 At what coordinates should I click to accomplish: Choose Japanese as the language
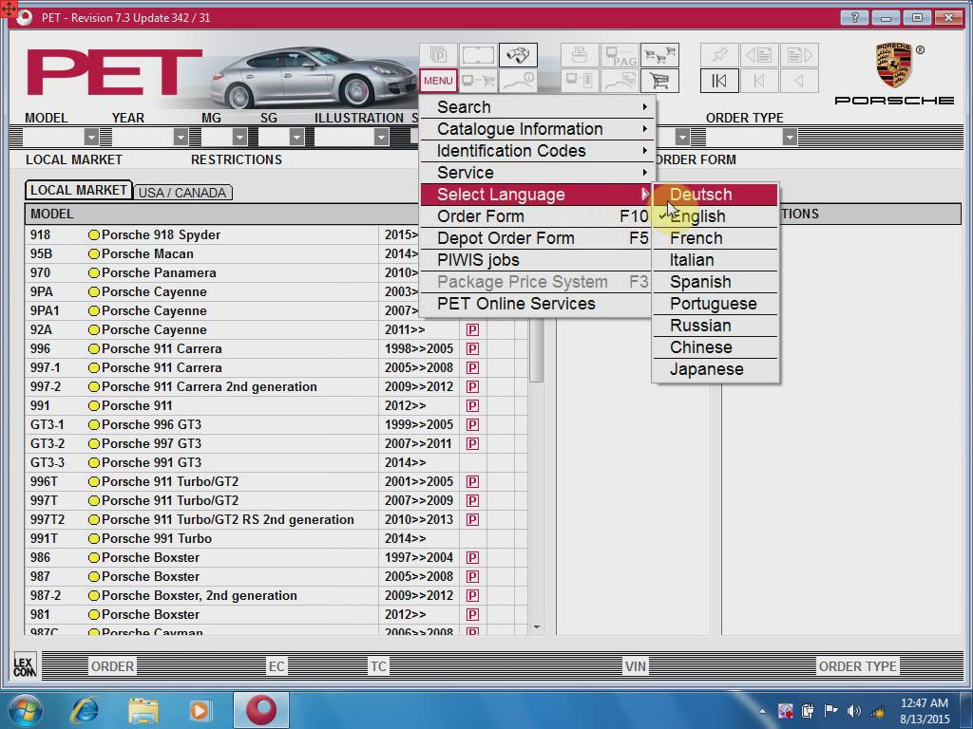706,369
